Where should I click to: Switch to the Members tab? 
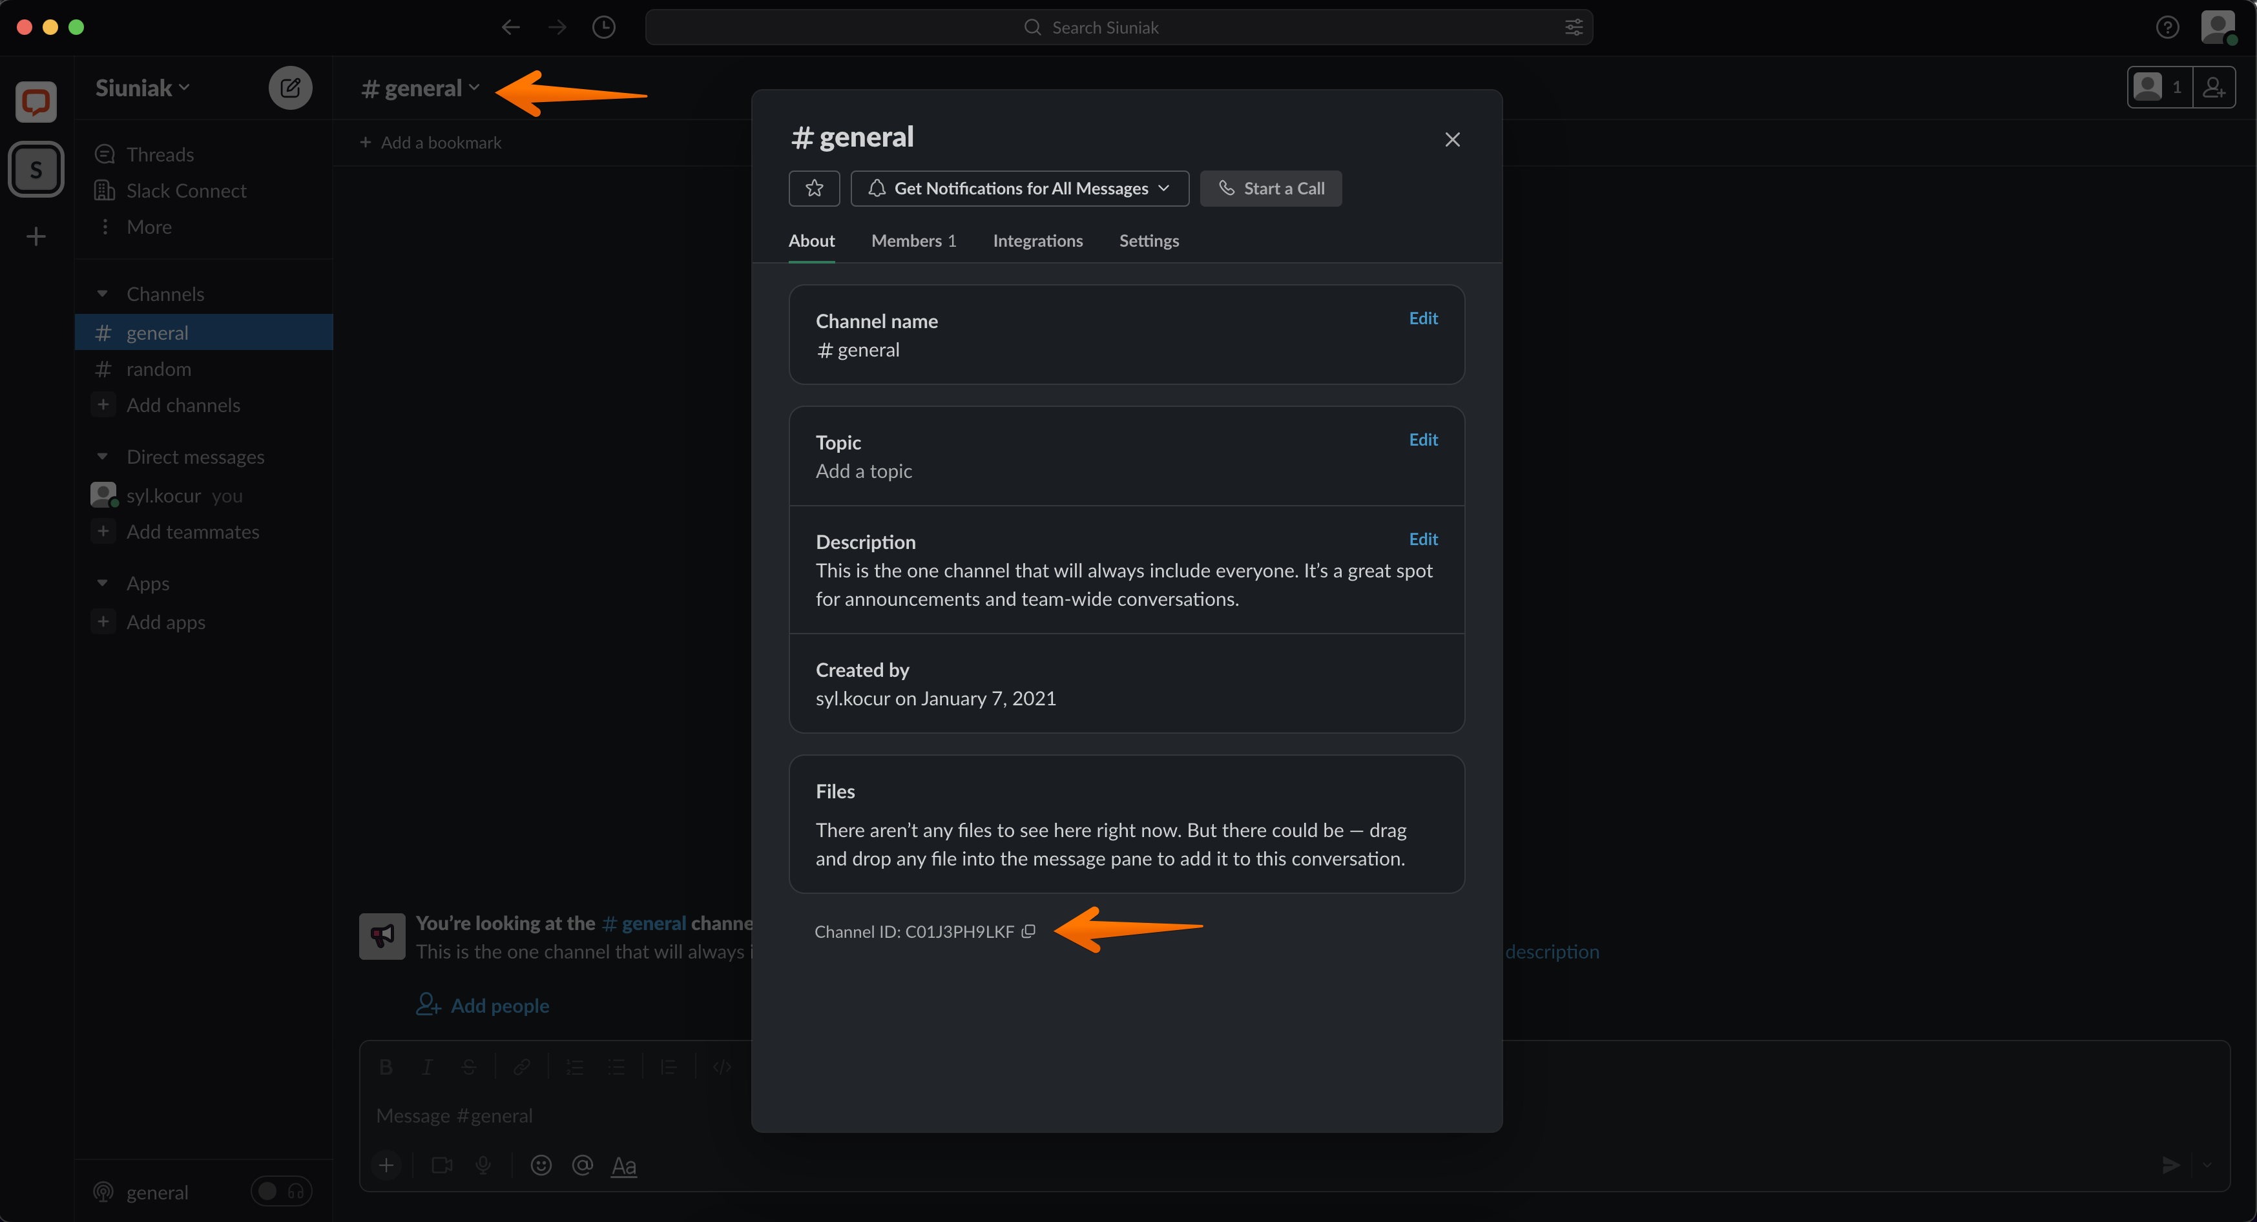tap(913, 241)
